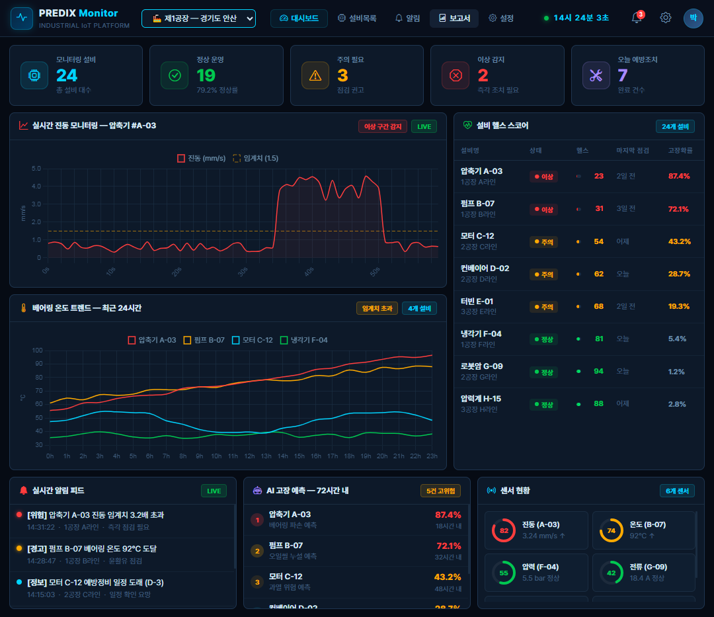Toggle the 진동 (mm/s) legend series
The width and height of the screenshot is (714, 617).
201,158
